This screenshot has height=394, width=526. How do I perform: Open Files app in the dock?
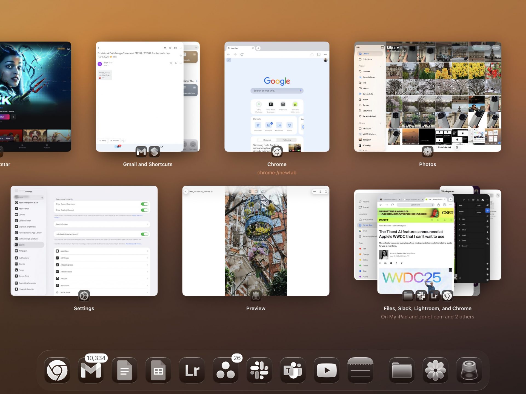(402, 370)
